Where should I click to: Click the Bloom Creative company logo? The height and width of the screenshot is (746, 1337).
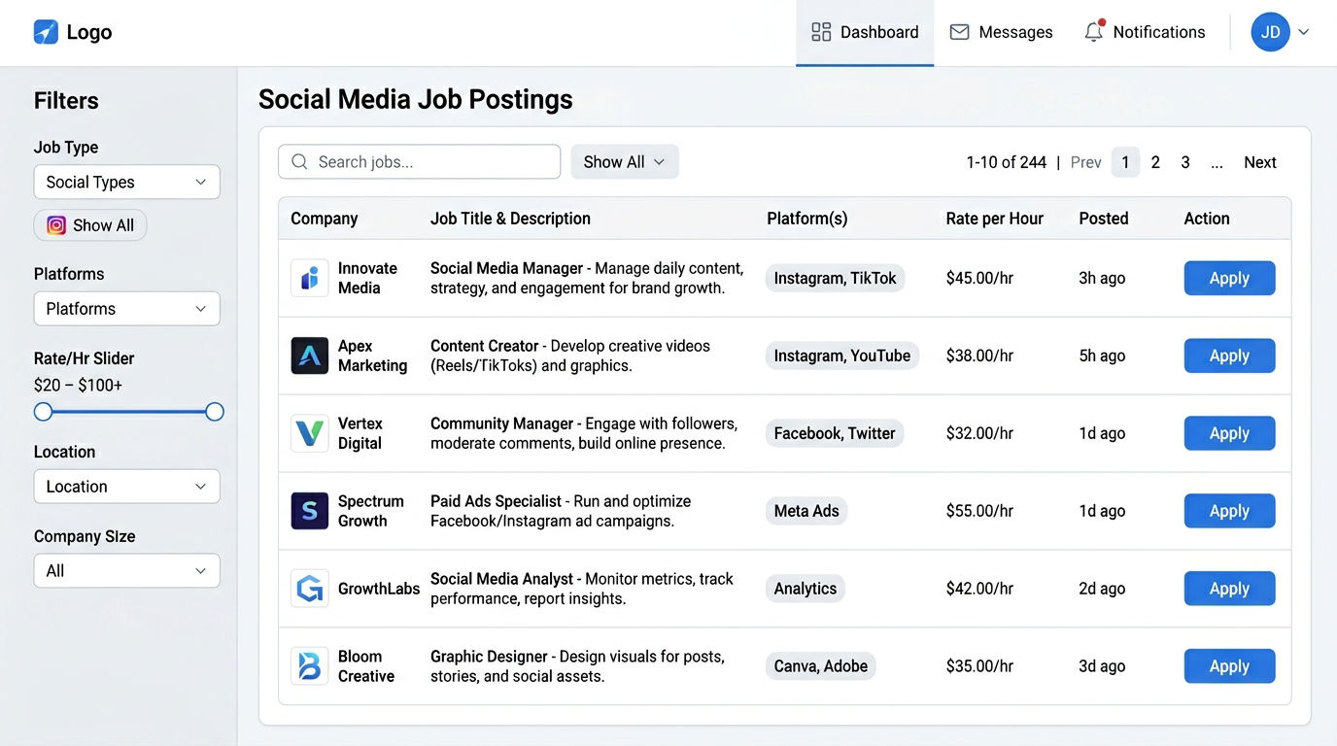tap(310, 666)
